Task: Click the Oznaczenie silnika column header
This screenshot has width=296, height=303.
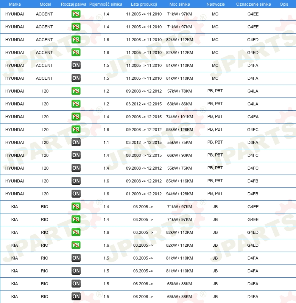Action: pos(253,4)
